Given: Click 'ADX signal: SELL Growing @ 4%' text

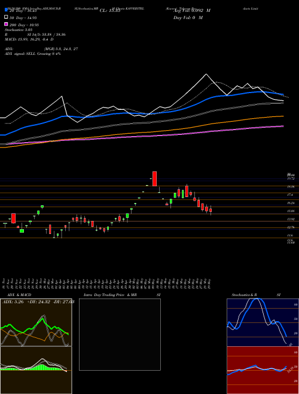Looking at the screenshot, I should click(x=33, y=54).
